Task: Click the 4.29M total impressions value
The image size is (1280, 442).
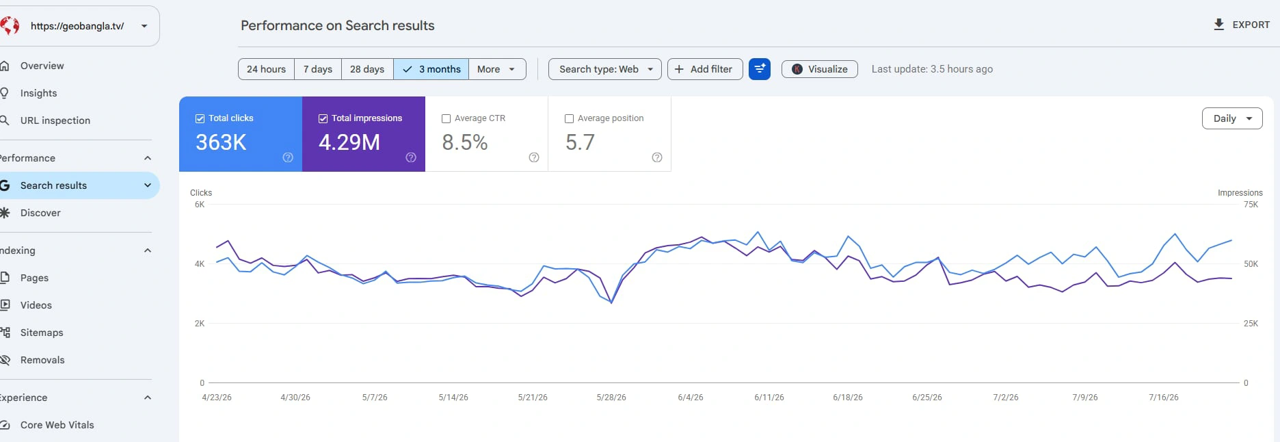Action: point(349,142)
